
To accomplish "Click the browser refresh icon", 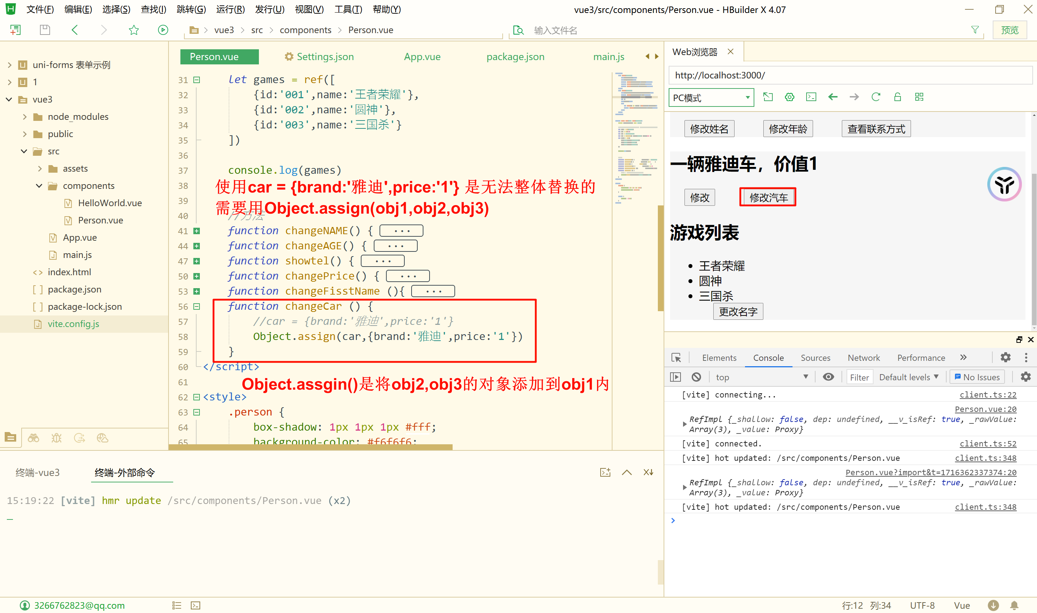I will coord(875,97).
